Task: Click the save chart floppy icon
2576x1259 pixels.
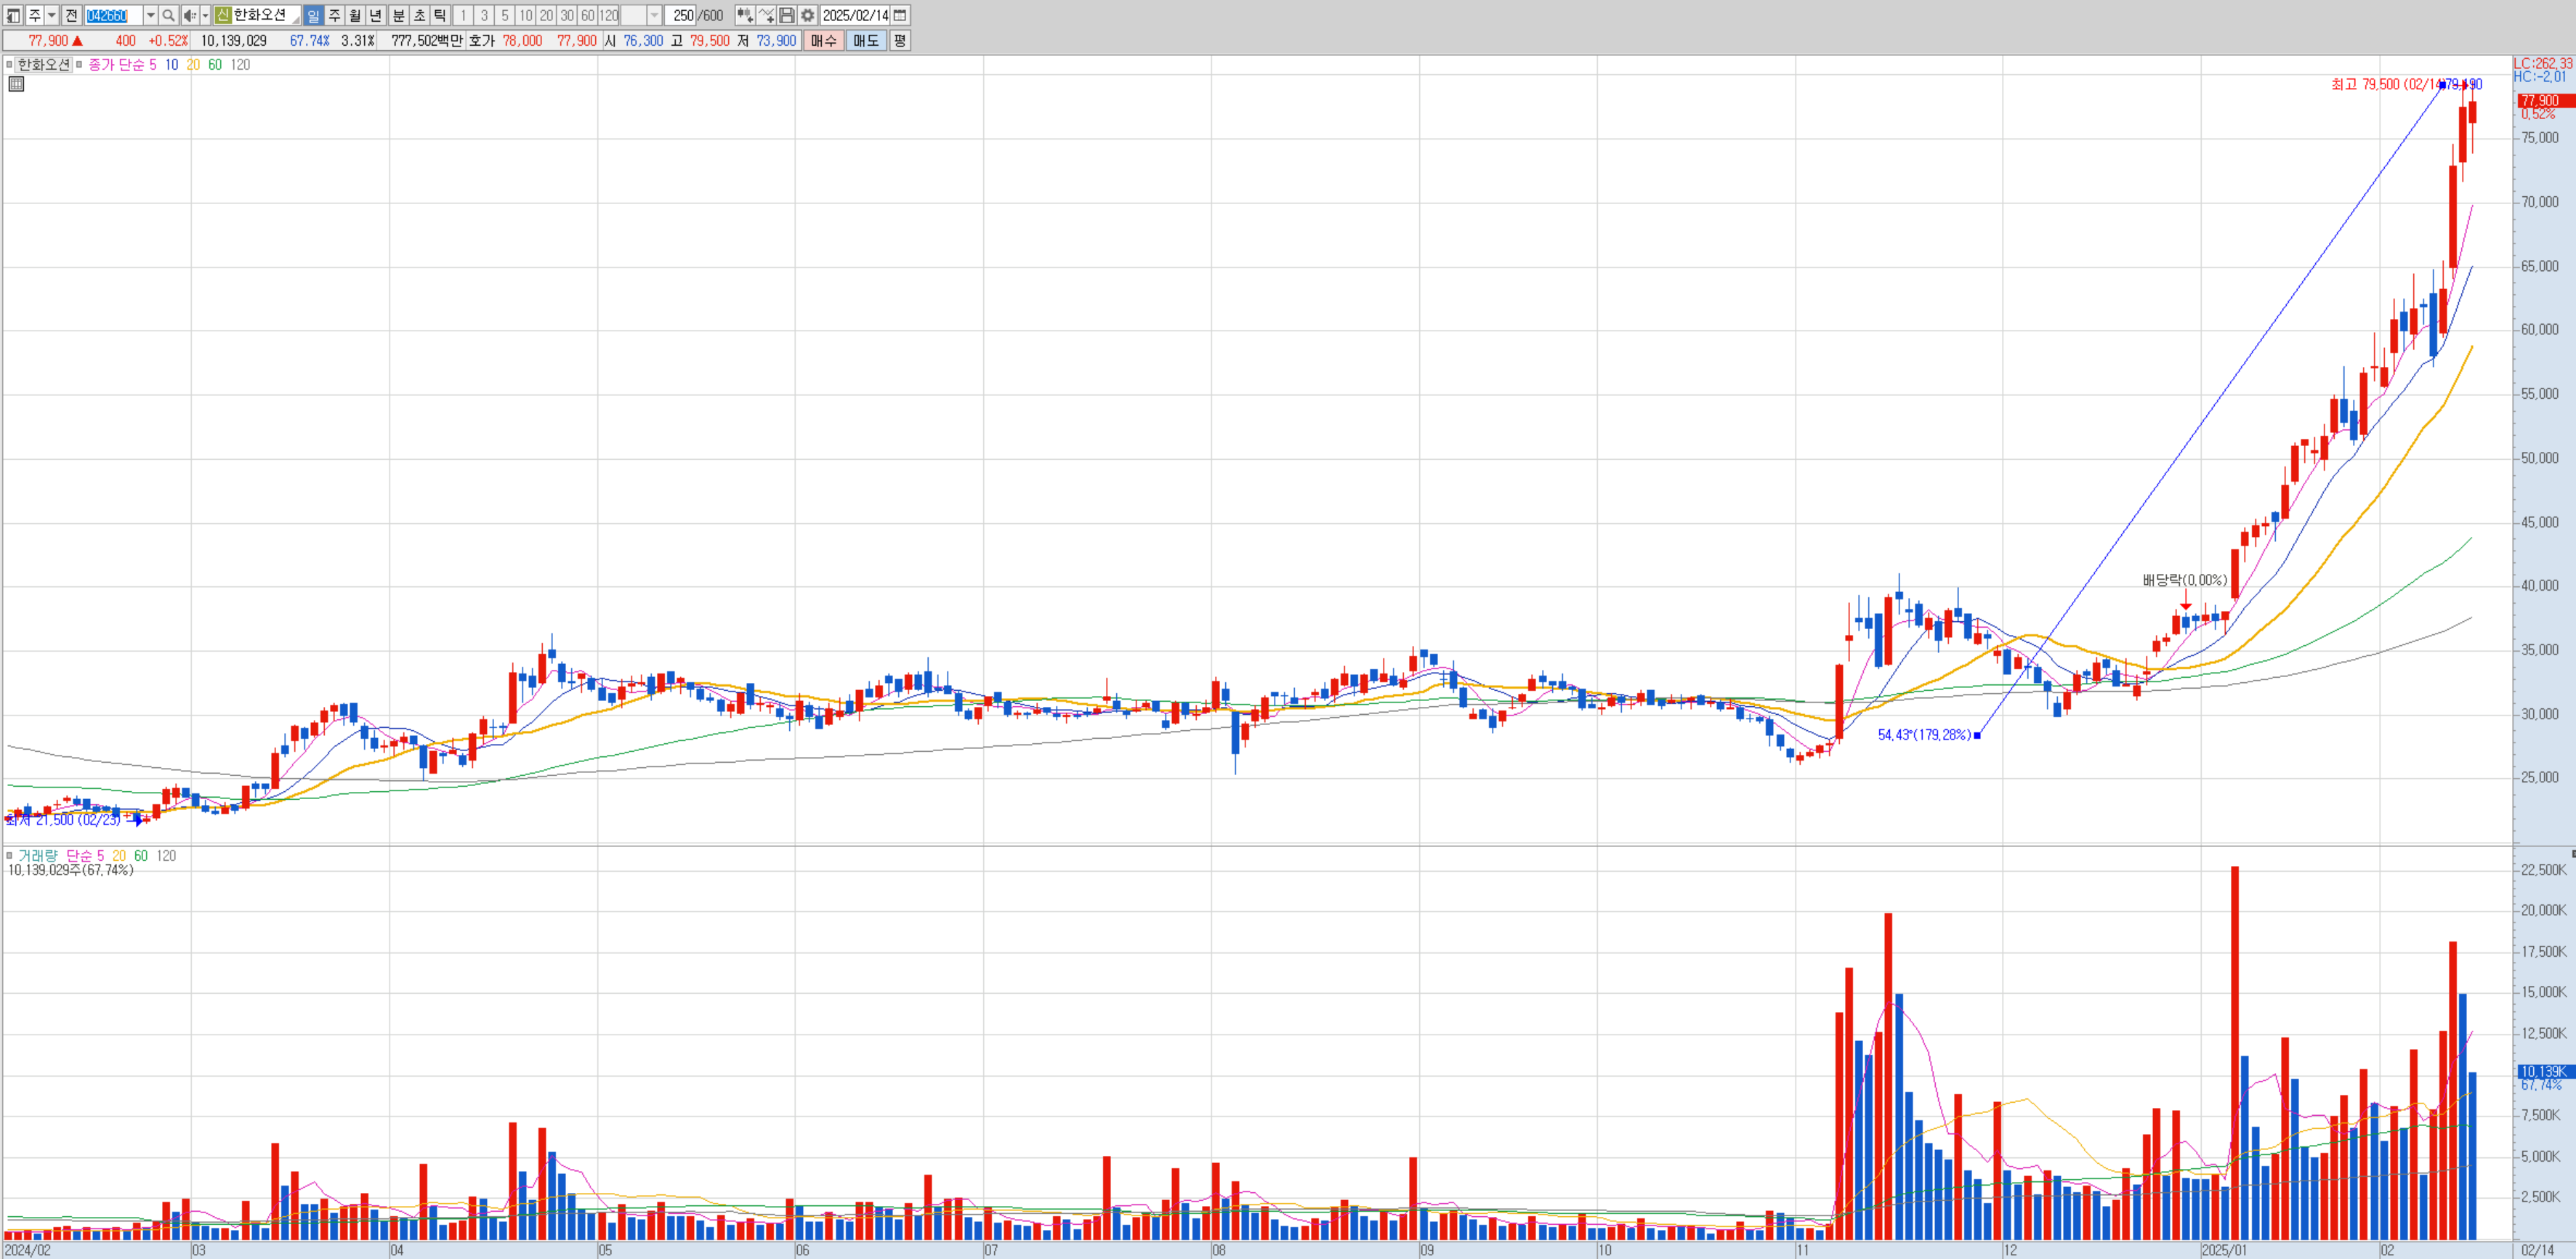Action: click(787, 15)
